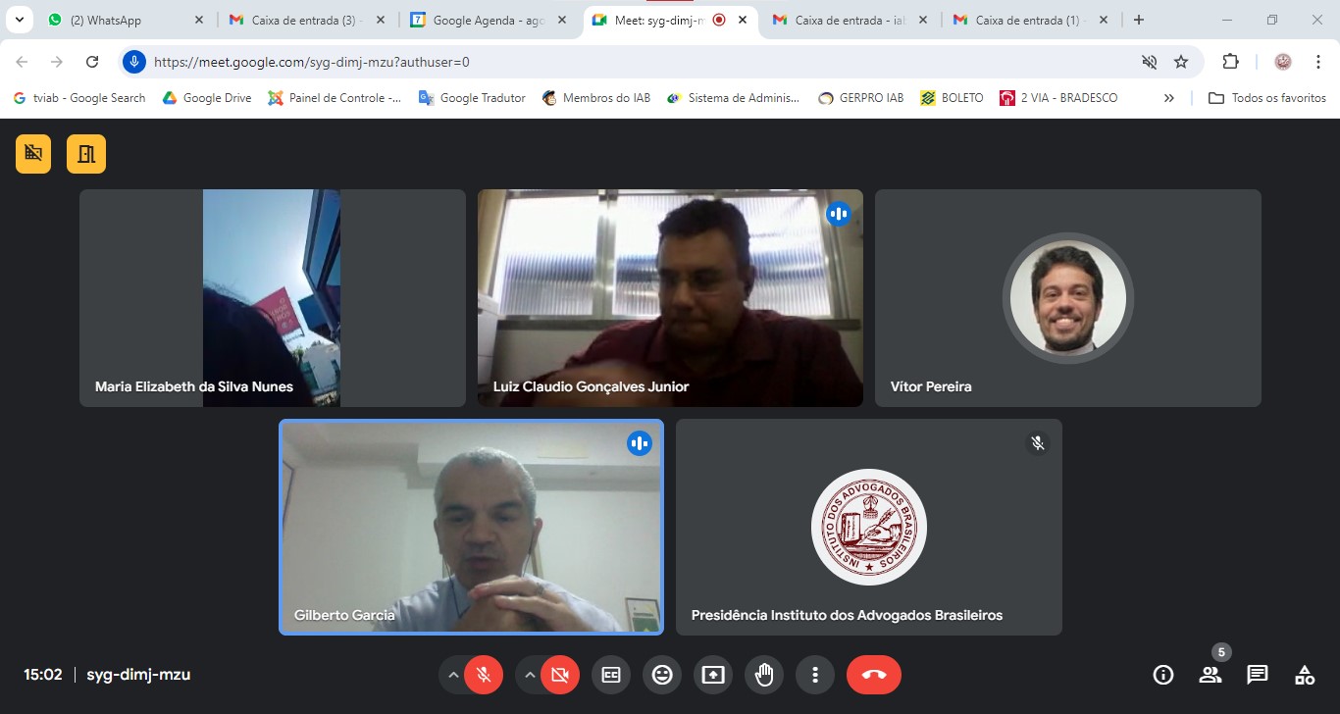Select Gilberto Garcia's video tile
1340x714 pixels.
click(471, 527)
